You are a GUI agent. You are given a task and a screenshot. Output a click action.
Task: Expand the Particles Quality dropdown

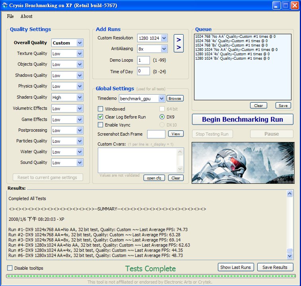point(80,141)
